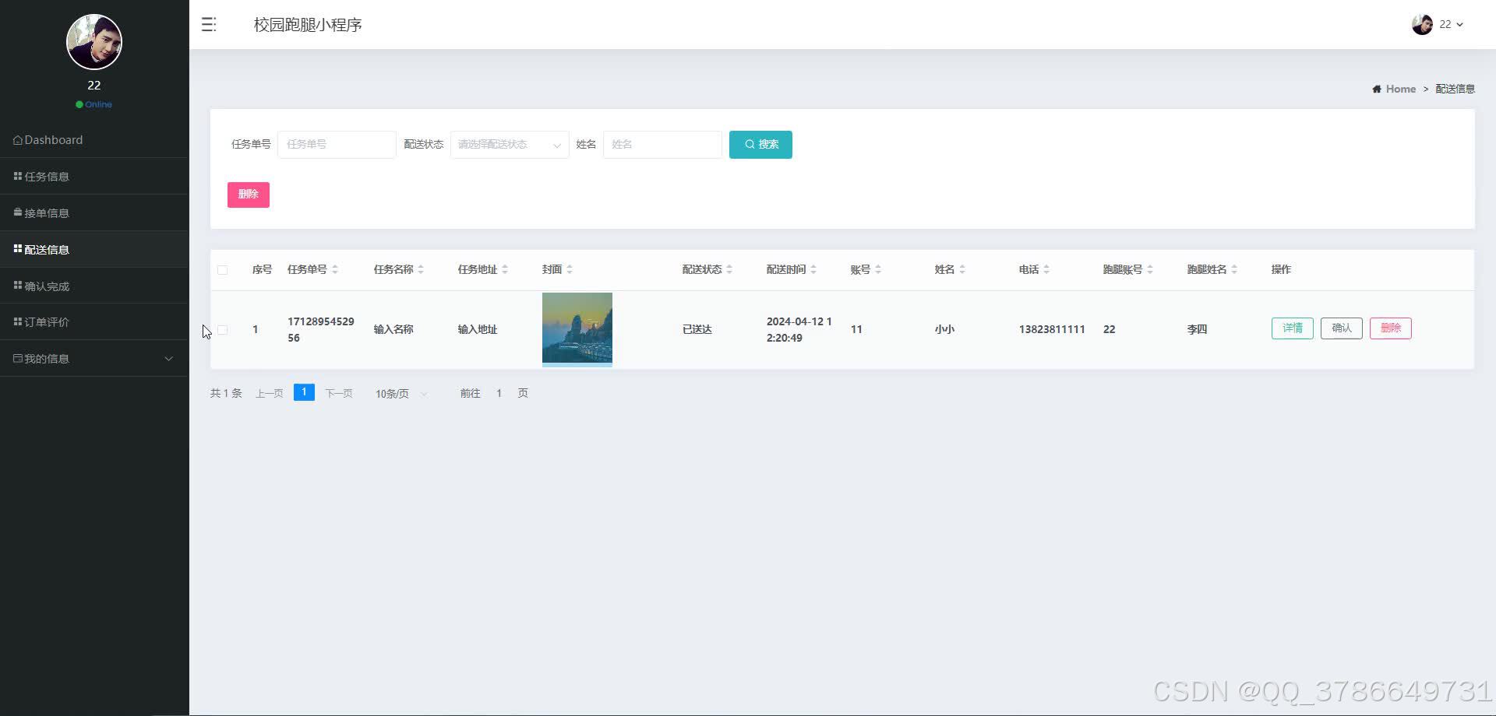This screenshot has width=1496, height=716.
Task: Open Dashboard in the sidebar
Action: tap(94, 140)
